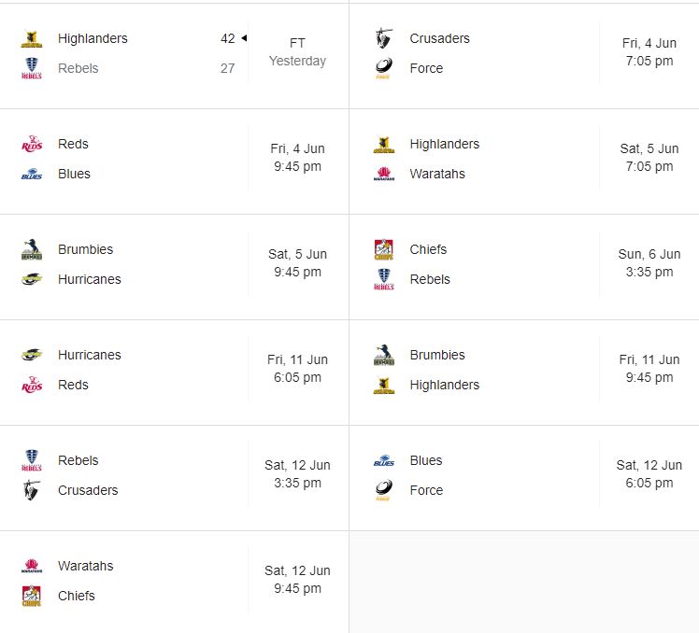Click the Highlanders final score of 42
Viewport: 699px width, 633px height.
pos(227,38)
